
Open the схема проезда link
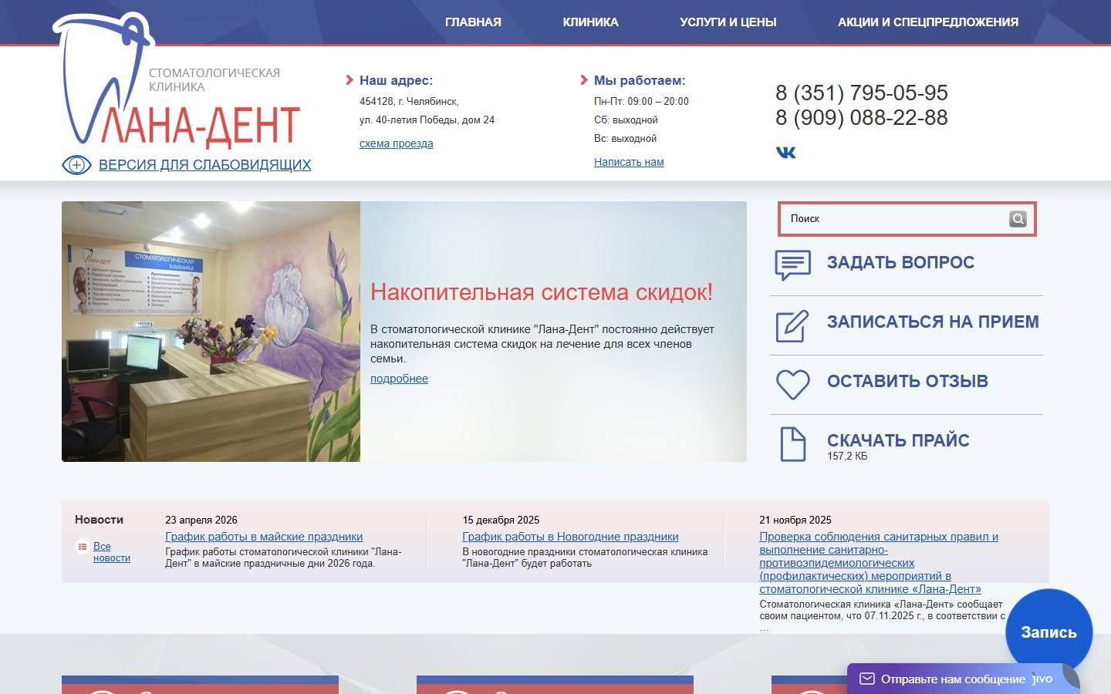(x=397, y=143)
